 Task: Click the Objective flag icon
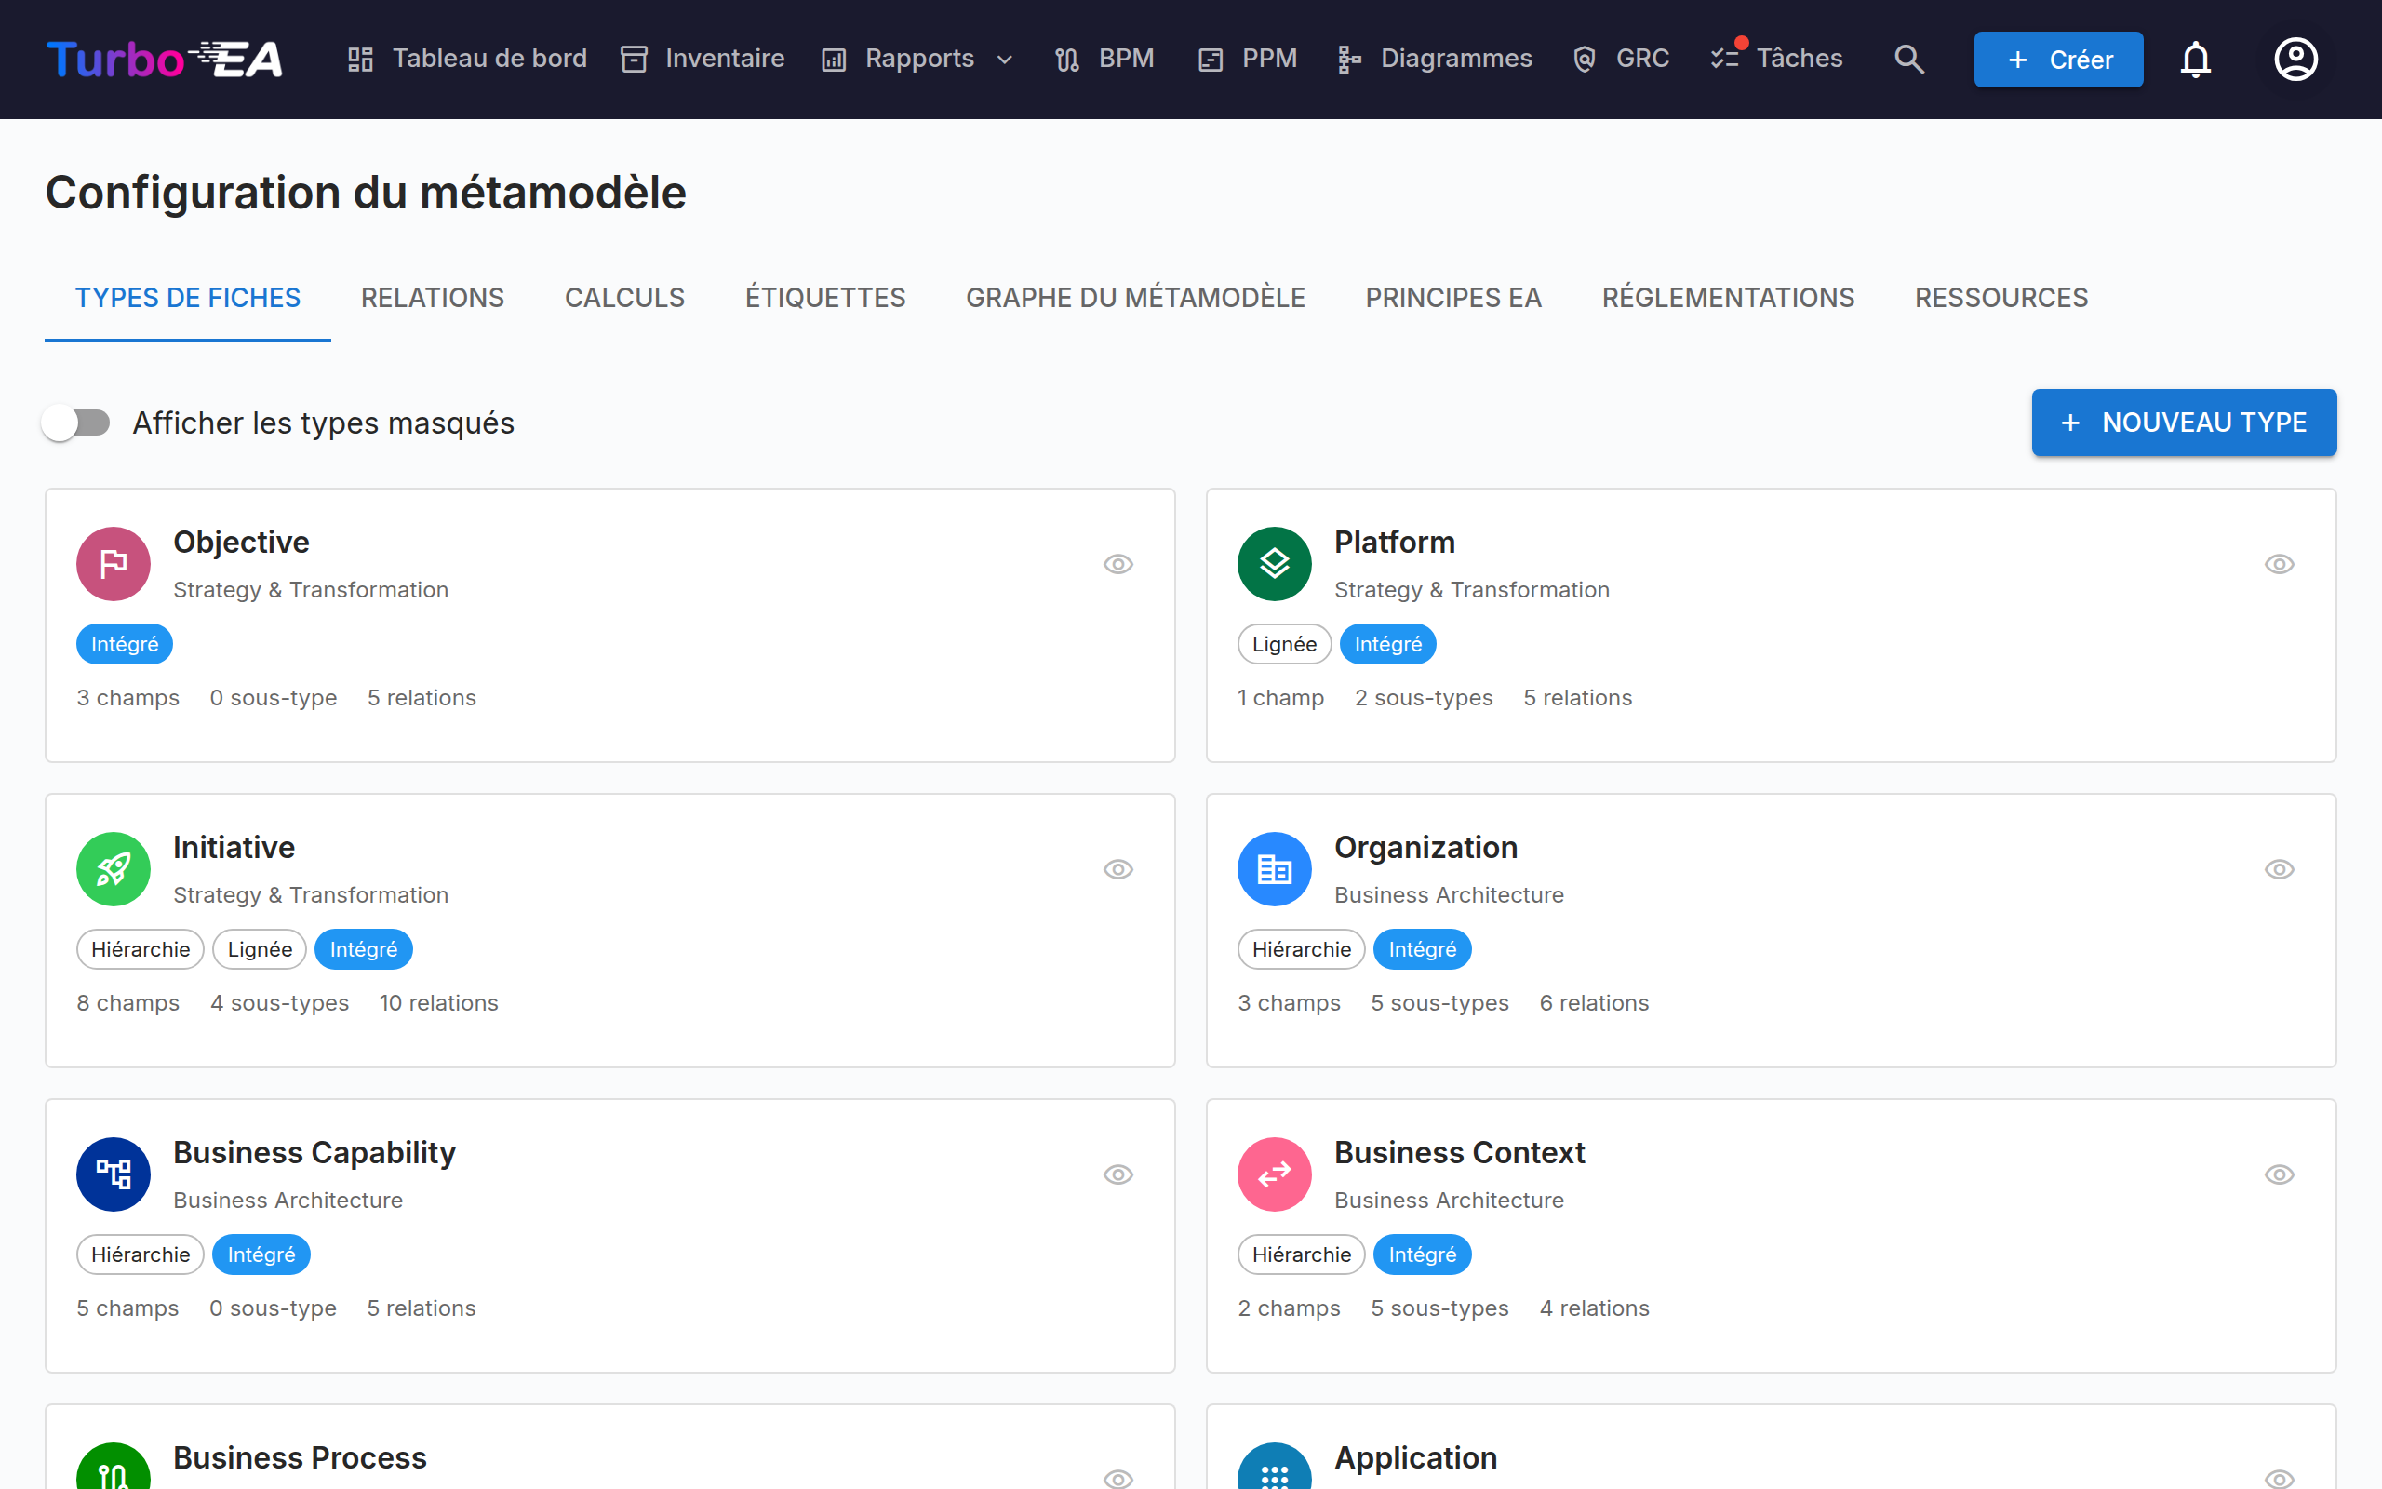coord(114,564)
